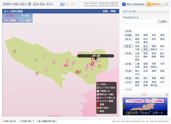This screenshot has height=124, width=171.
Task: Click the red marker just above 上野公園 marker
Action: coord(92,59)
